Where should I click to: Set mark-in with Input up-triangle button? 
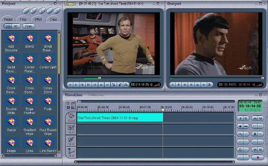pos(101,85)
